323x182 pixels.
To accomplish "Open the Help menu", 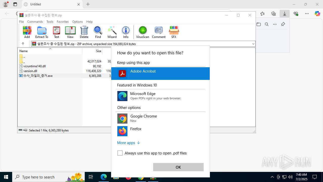I will point(89,22).
